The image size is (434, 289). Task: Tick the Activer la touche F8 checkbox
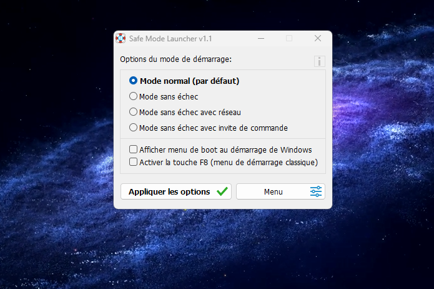click(134, 162)
